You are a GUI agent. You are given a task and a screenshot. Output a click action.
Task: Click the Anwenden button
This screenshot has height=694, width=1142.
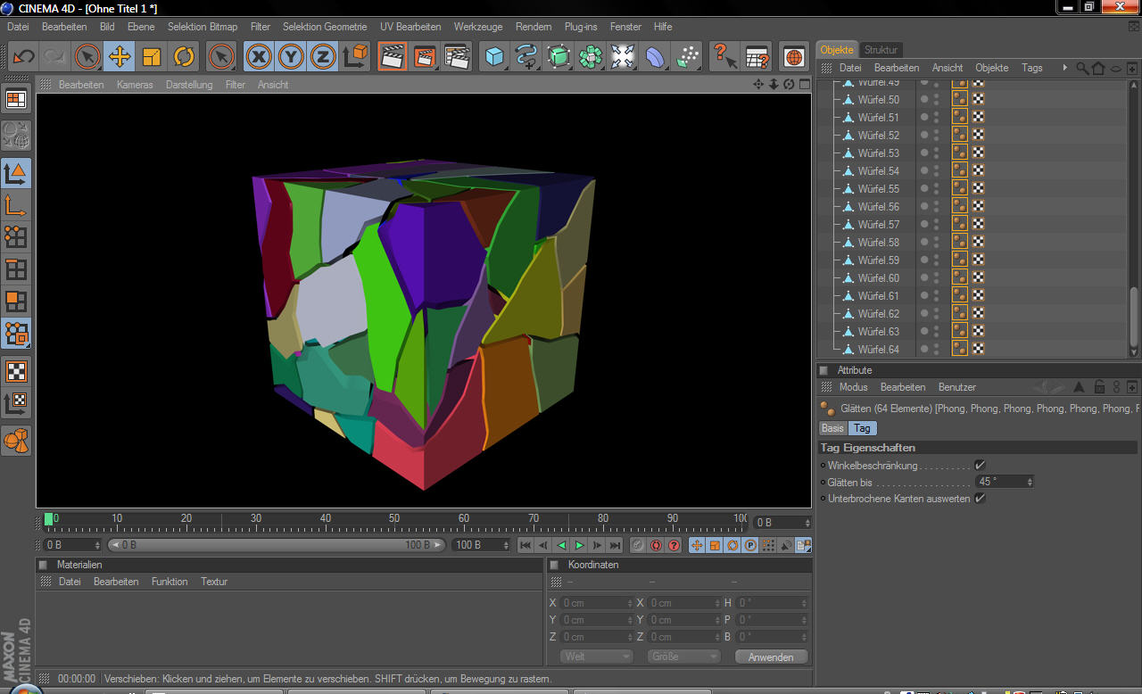pyautogui.click(x=771, y=657)
